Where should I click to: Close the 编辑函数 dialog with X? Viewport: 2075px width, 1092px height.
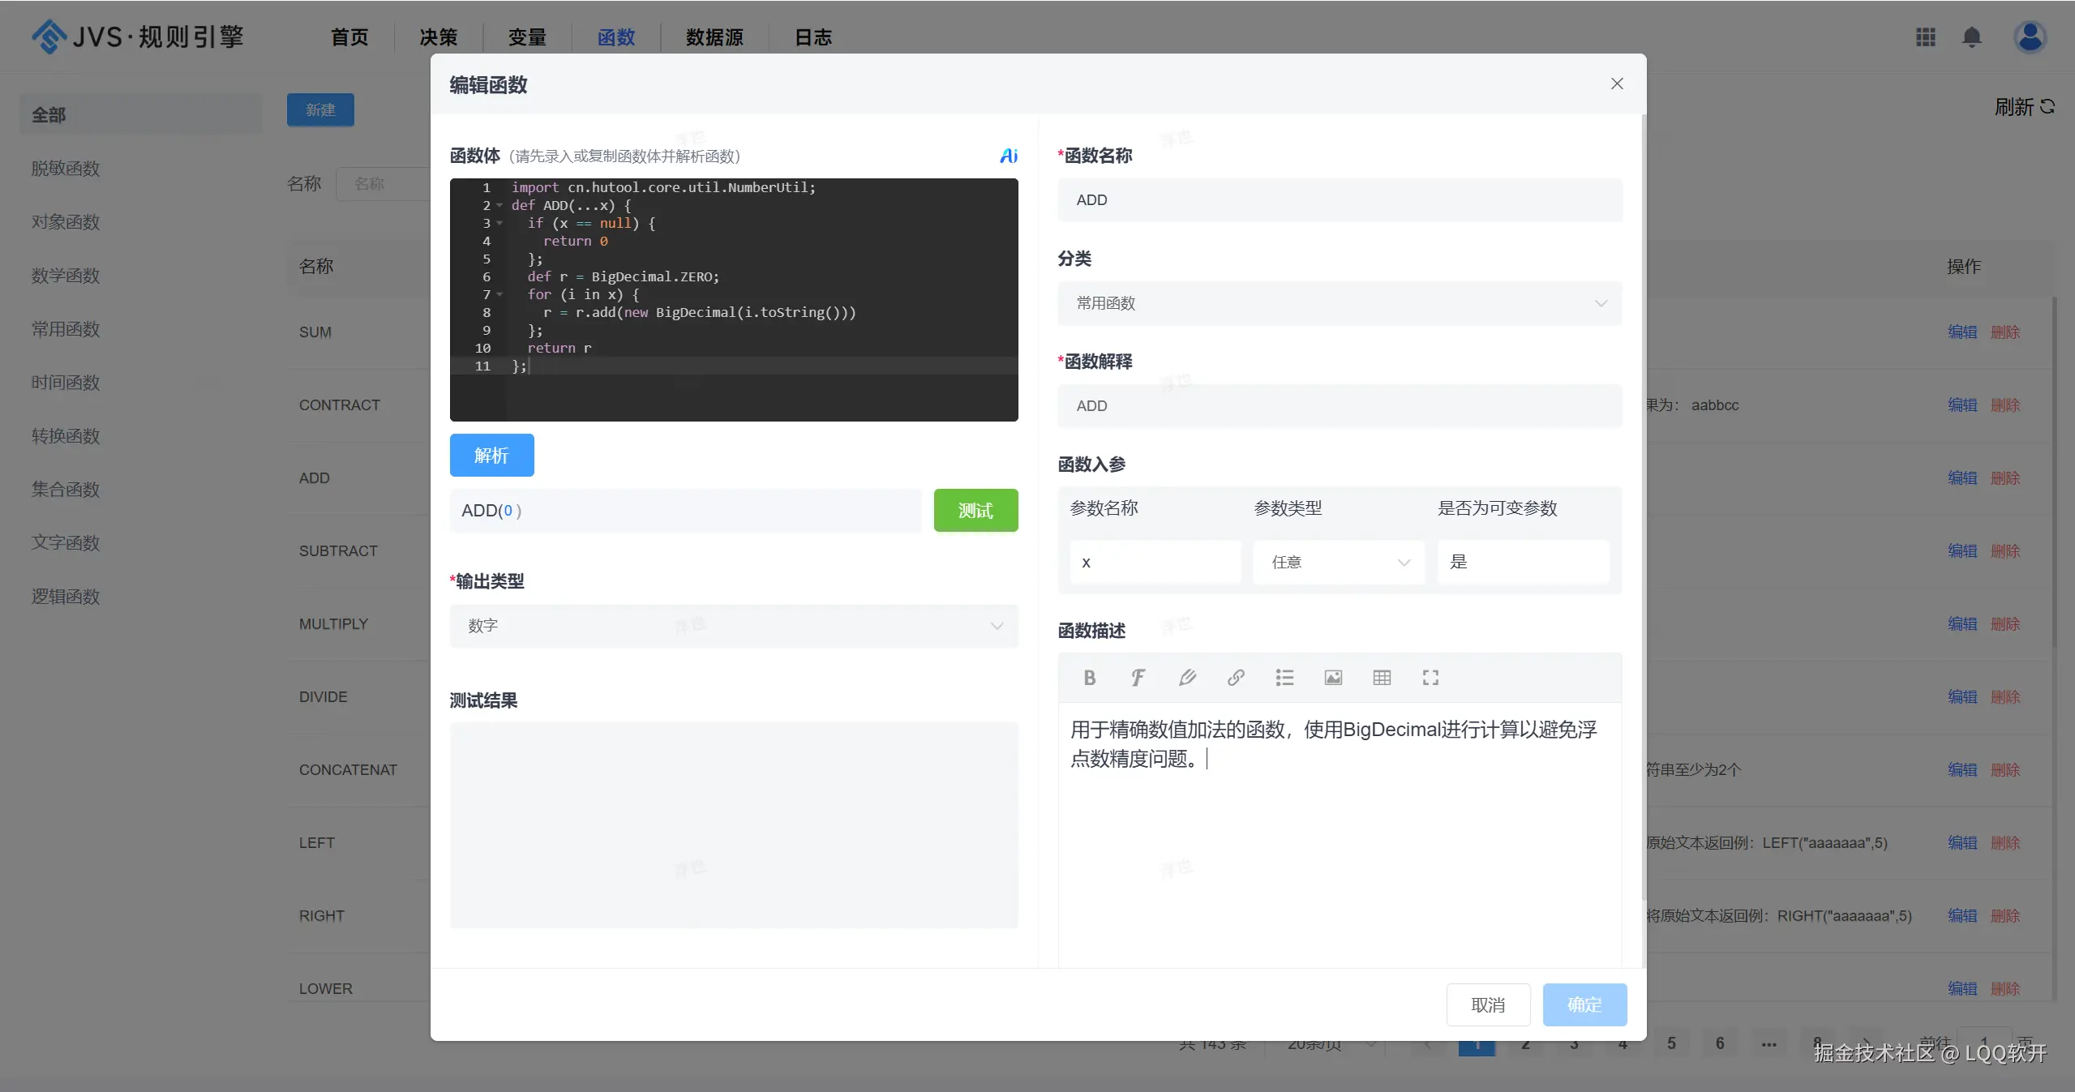[1617, 84]
